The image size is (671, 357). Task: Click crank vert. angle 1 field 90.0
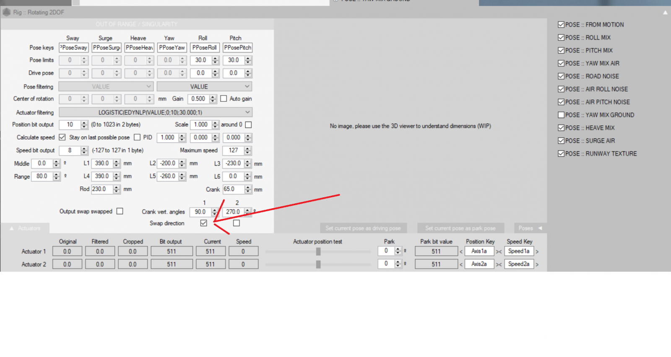(200, 212)
